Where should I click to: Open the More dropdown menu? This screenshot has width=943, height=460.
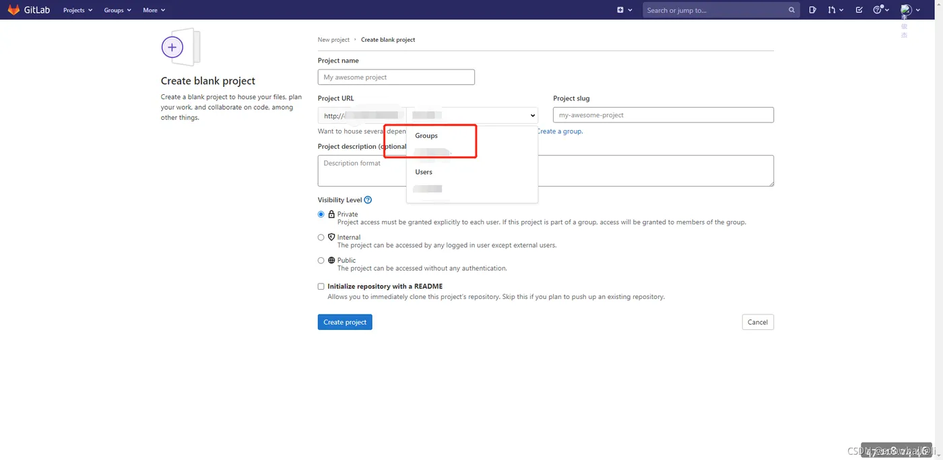154,10
